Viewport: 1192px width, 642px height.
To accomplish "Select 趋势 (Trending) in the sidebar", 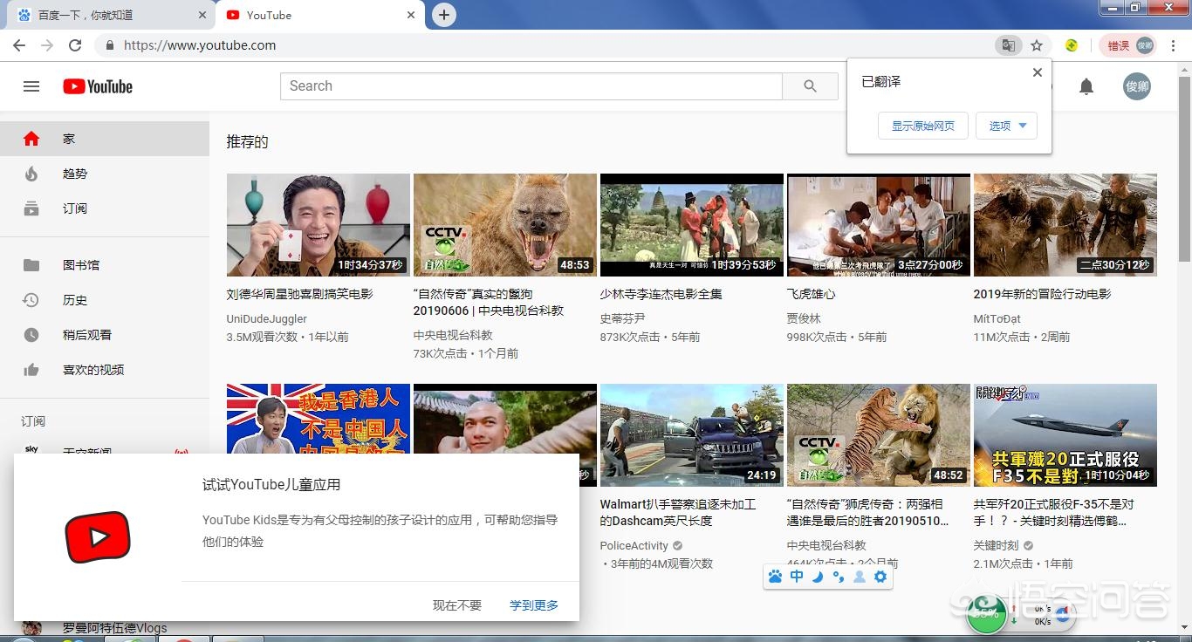I will point(105,174).
